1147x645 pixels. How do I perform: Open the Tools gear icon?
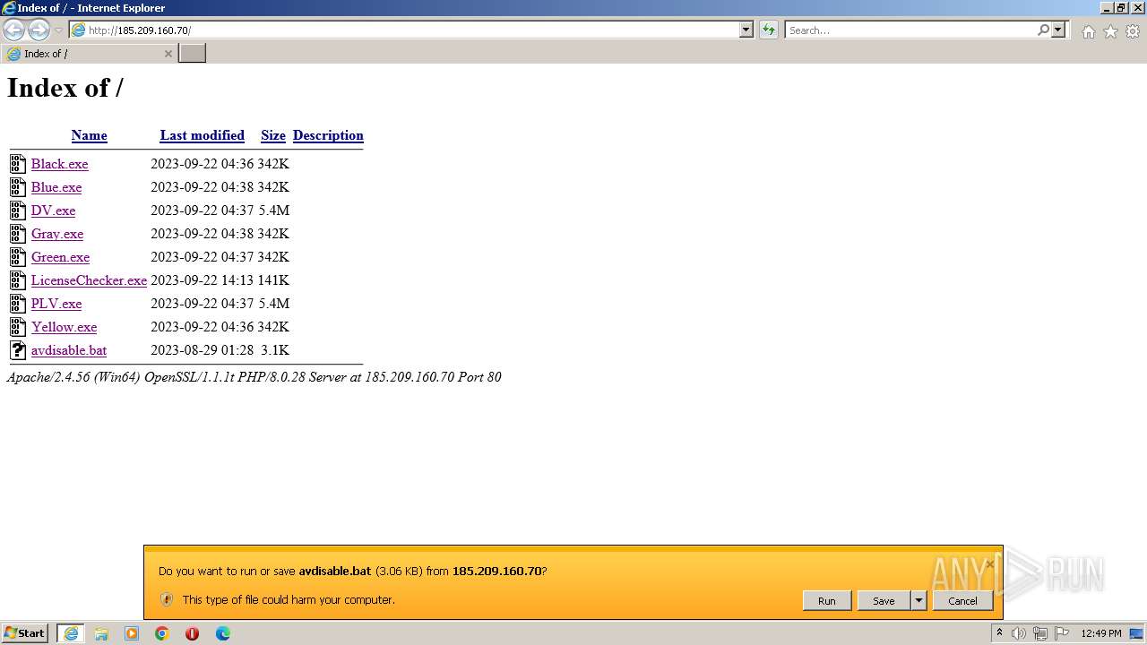tap(1133, 31)
